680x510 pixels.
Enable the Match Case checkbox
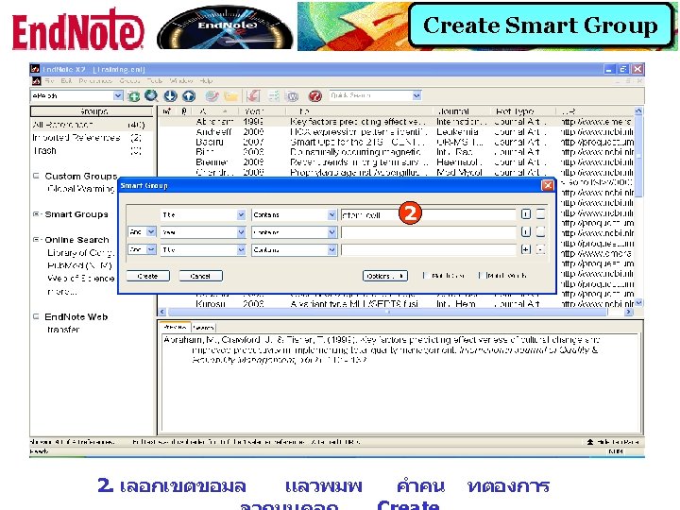[x=425, y=276]
